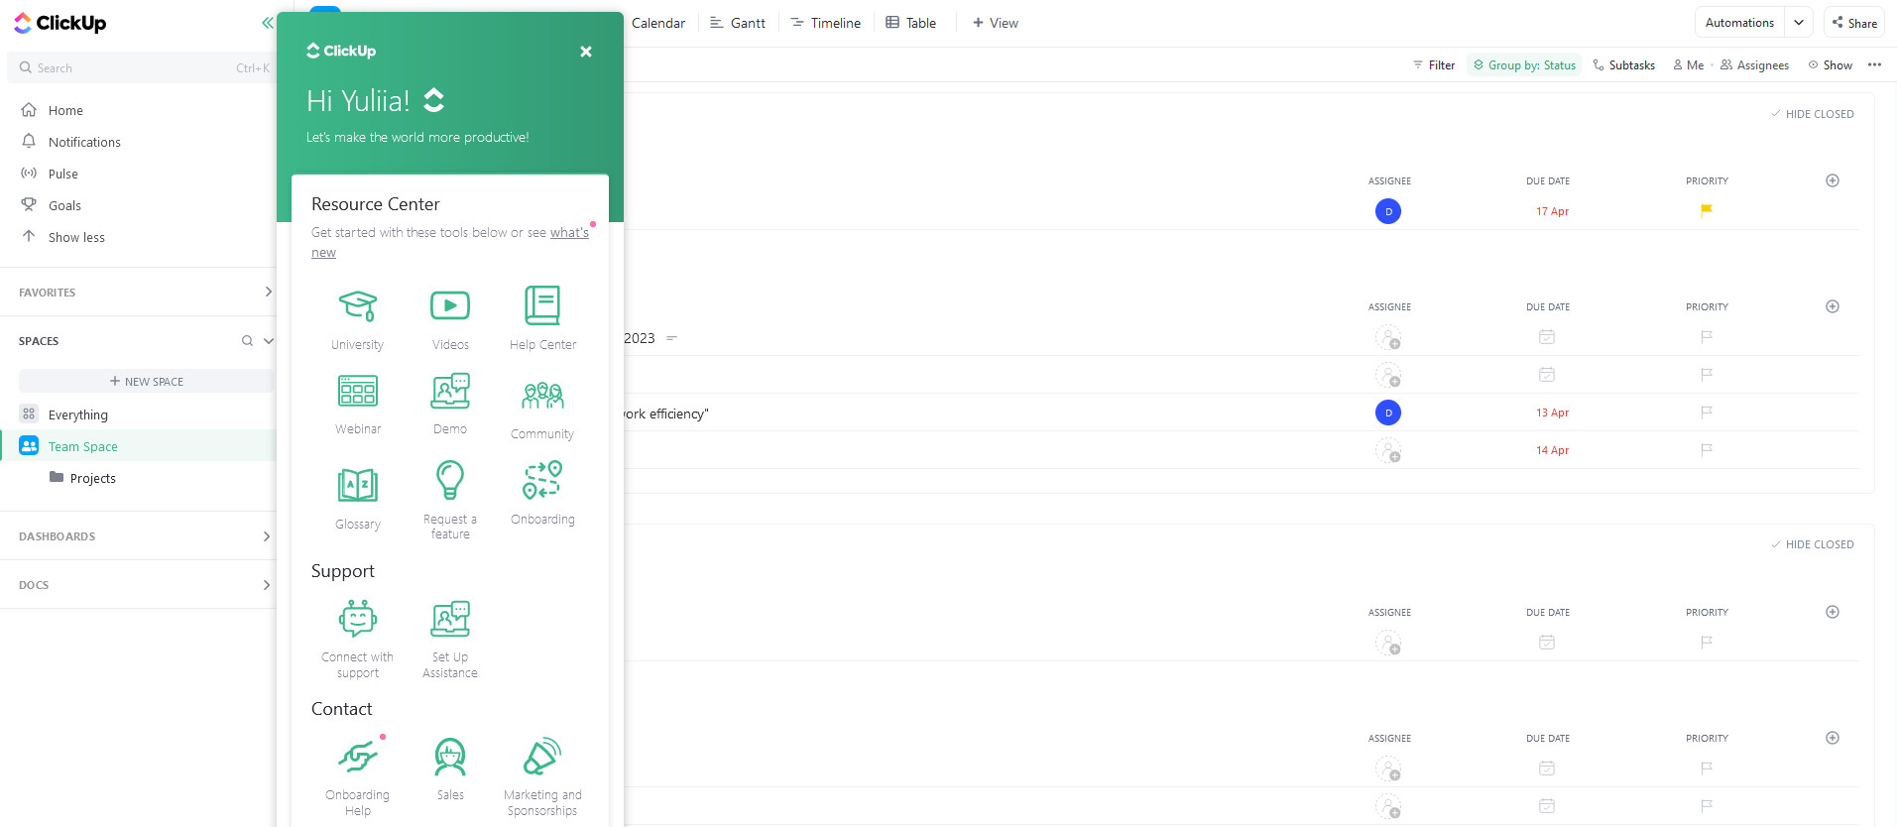Open more options ellipsis menu
The height and width of the screenshot is (827, 1897).
1874,65
